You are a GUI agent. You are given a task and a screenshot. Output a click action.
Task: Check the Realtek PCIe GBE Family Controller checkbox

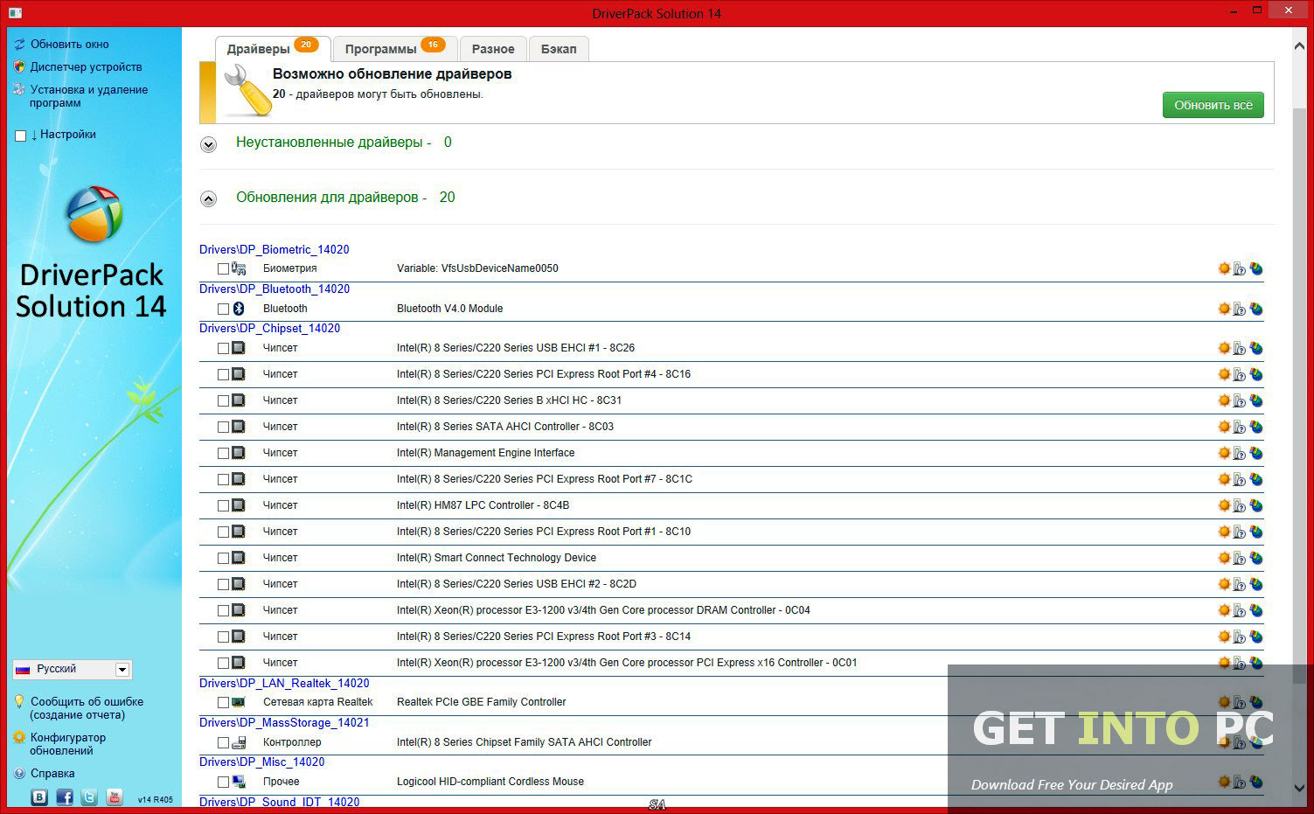[223, 703]
